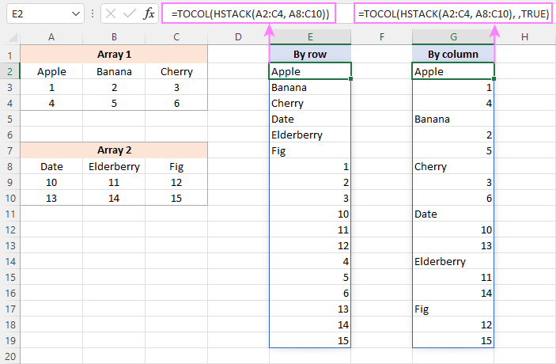This screenshot has height=364, width=556.
Task: Click value 15 in the By row column
Action: 310,340
